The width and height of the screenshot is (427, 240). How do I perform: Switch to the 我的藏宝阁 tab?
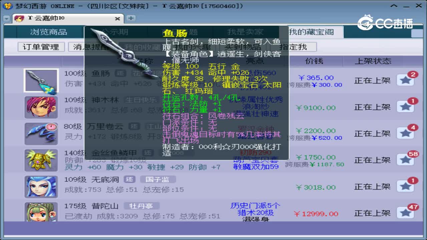click(311, 32)
